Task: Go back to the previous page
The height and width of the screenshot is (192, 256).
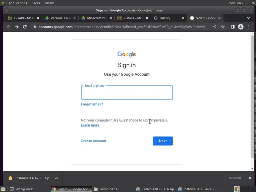Action: click(x=9, y=27)
